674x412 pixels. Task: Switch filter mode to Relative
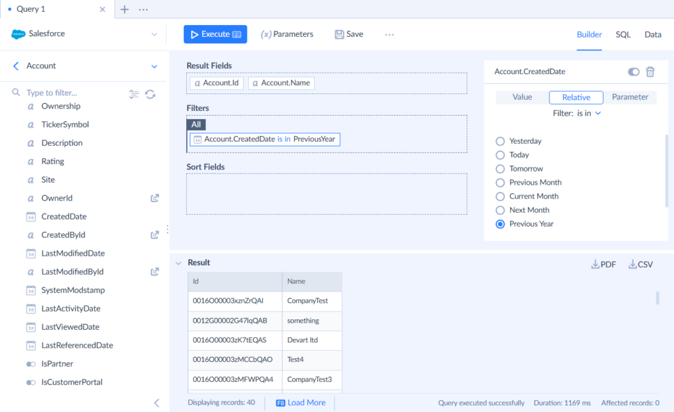click(576, 97)
